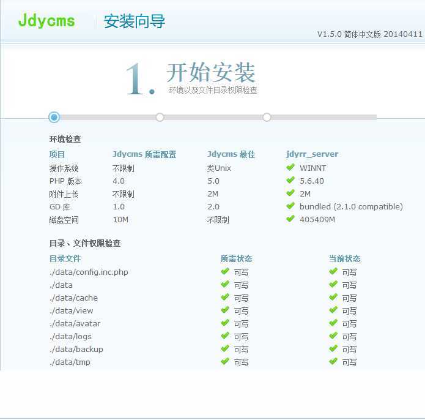Click the version text V1.5.0 简体中文版 20140411
The height and width of the screenshot is (420, 425).
point(370,34)
